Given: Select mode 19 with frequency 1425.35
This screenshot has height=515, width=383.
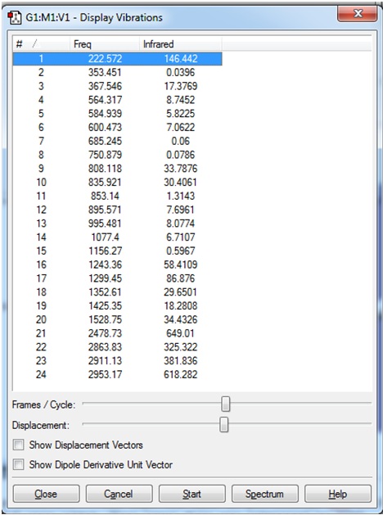Looking at the screenshot, I should [118, 305].
